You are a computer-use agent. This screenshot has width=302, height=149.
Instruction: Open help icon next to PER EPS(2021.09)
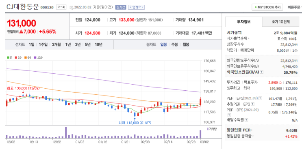point(261,98)
